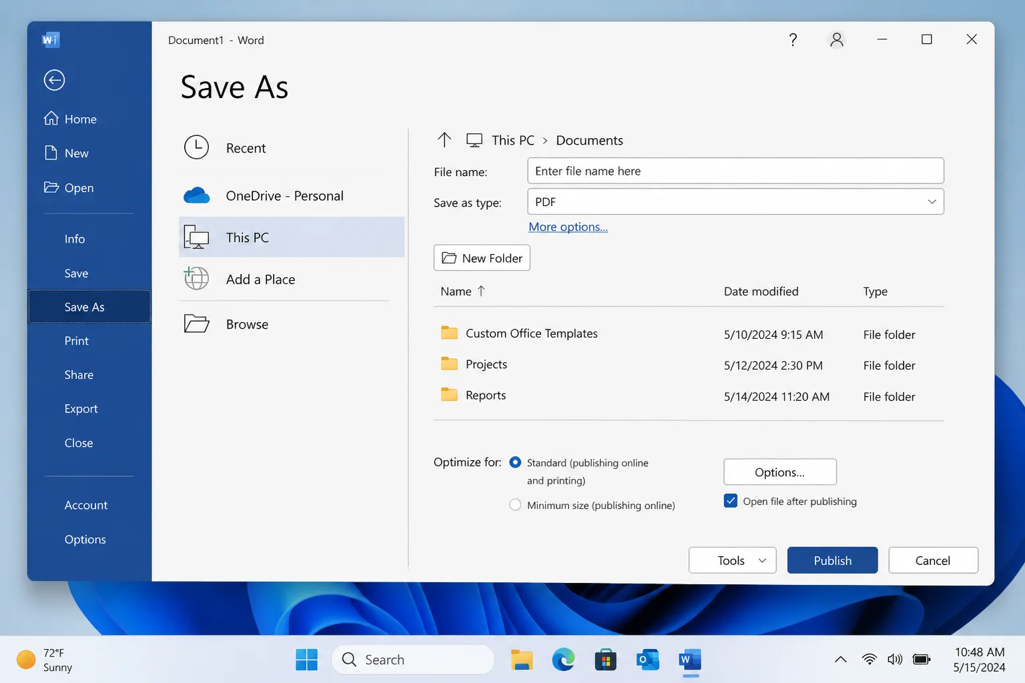Open the weather widget showing 72°F Sunny
Screen dimensions: 1025x683
[44, 660]
